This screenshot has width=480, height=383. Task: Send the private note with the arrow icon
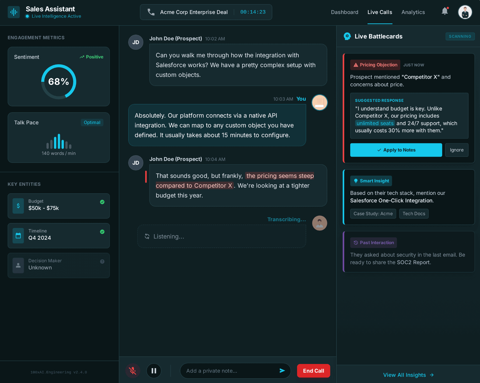(282, 370)
